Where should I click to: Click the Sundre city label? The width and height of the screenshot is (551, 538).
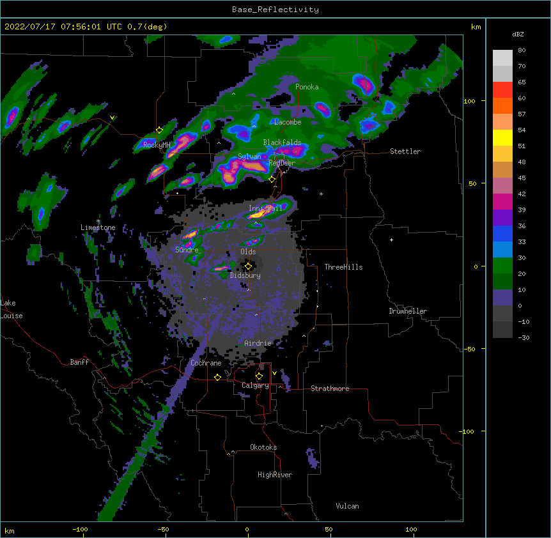[x=187, y=250]
